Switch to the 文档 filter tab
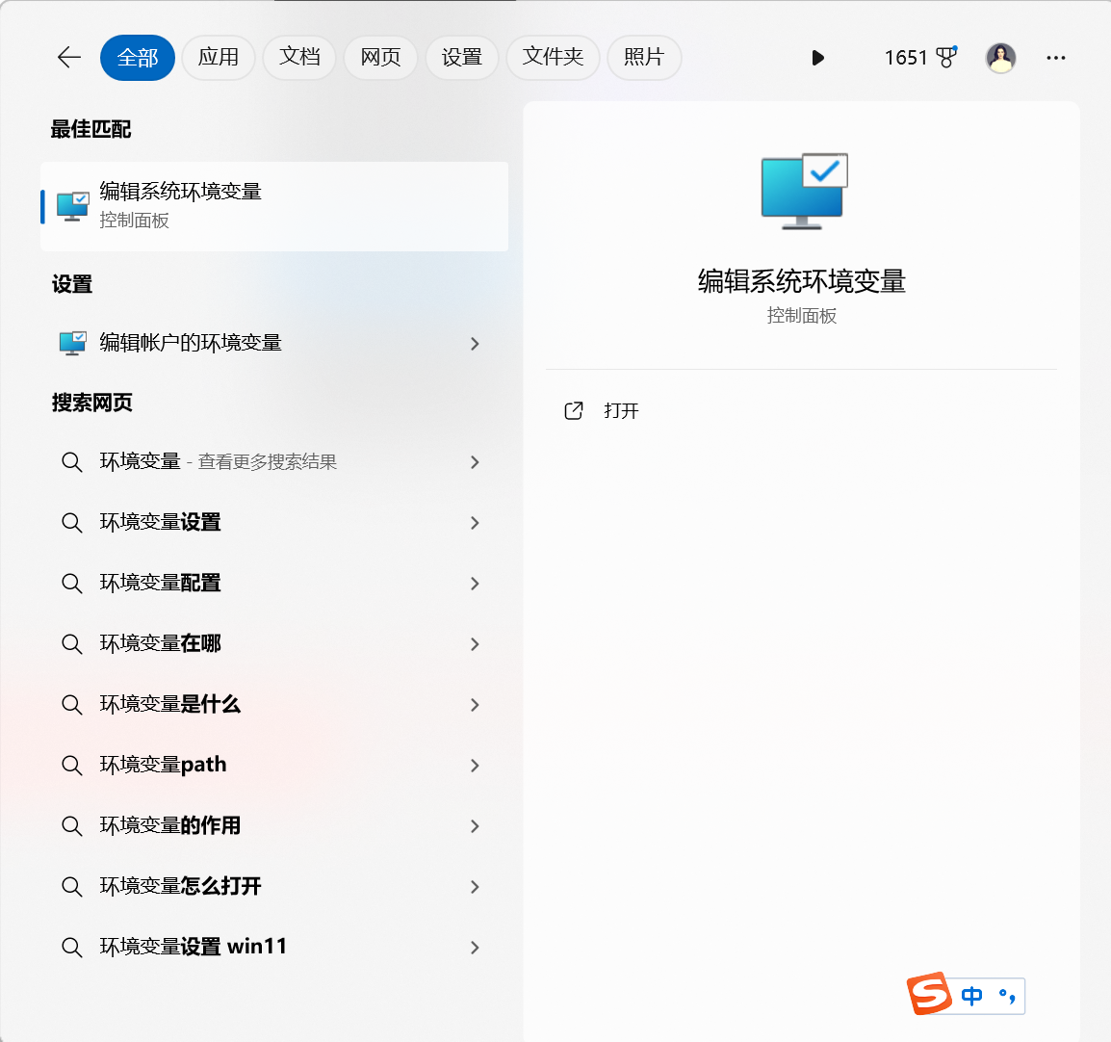Screen dimensions: 1111x1042 [299, 58]
